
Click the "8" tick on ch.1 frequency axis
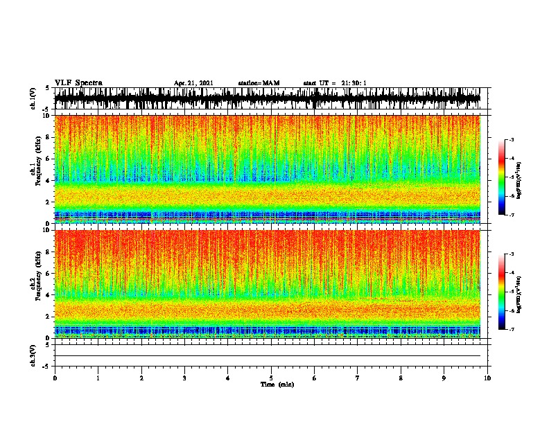click(48, 137)
